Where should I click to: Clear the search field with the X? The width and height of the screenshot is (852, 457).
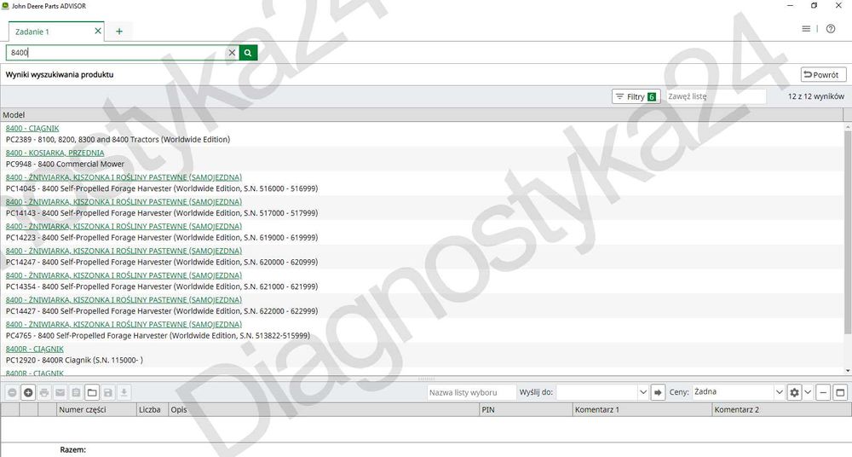click(x=232, y=53)
